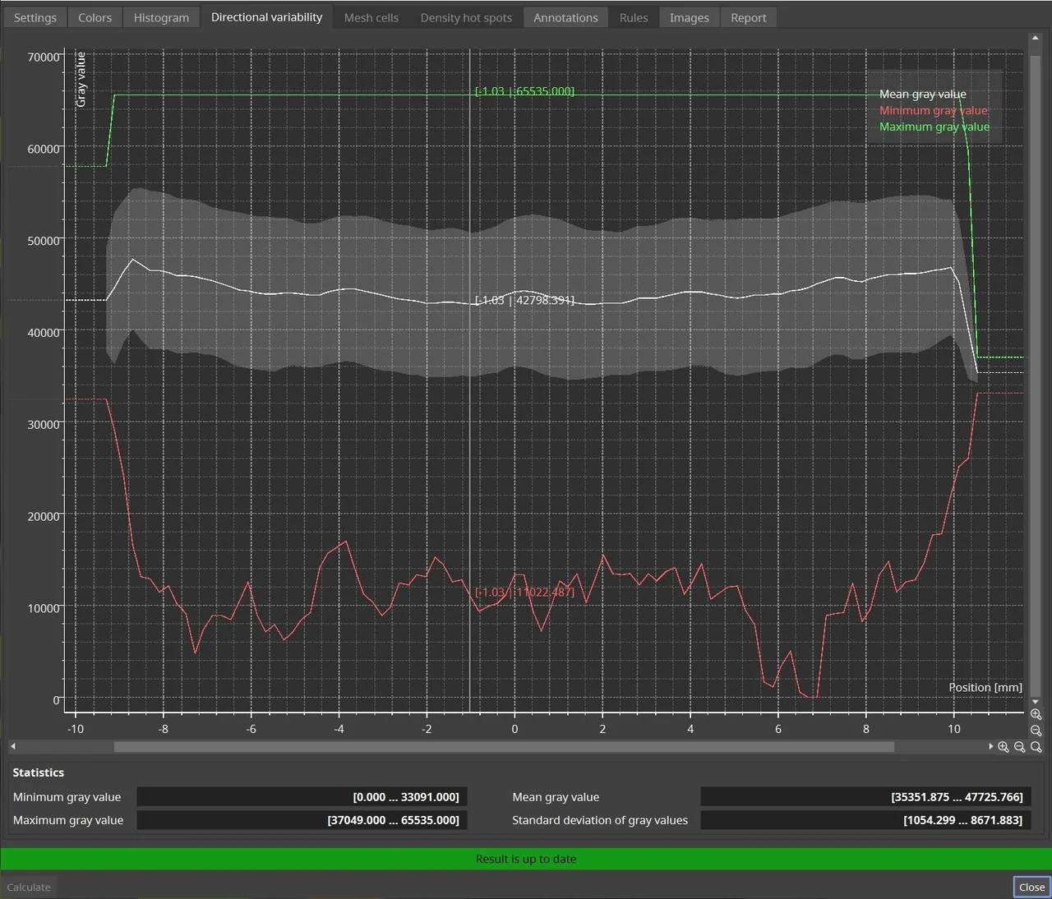This screenshot has height=899, width=1052.
Task: Click the white '[-1.03 | 42798.391]' marker label
Action: click(x=524, y=300)
